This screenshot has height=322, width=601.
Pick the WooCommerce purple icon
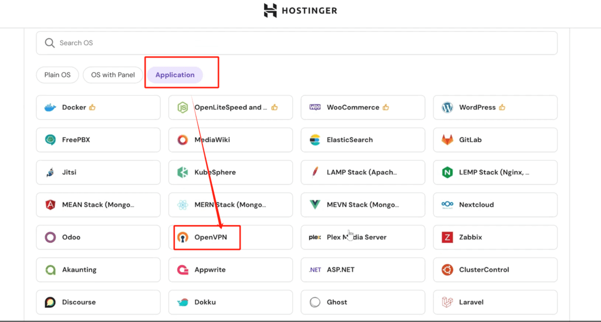[x=315, y=107]
